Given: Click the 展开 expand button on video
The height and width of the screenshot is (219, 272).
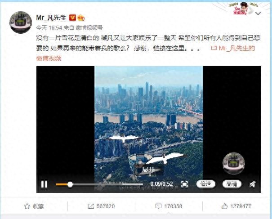Looking at the screenshot, I should point(148,170).
